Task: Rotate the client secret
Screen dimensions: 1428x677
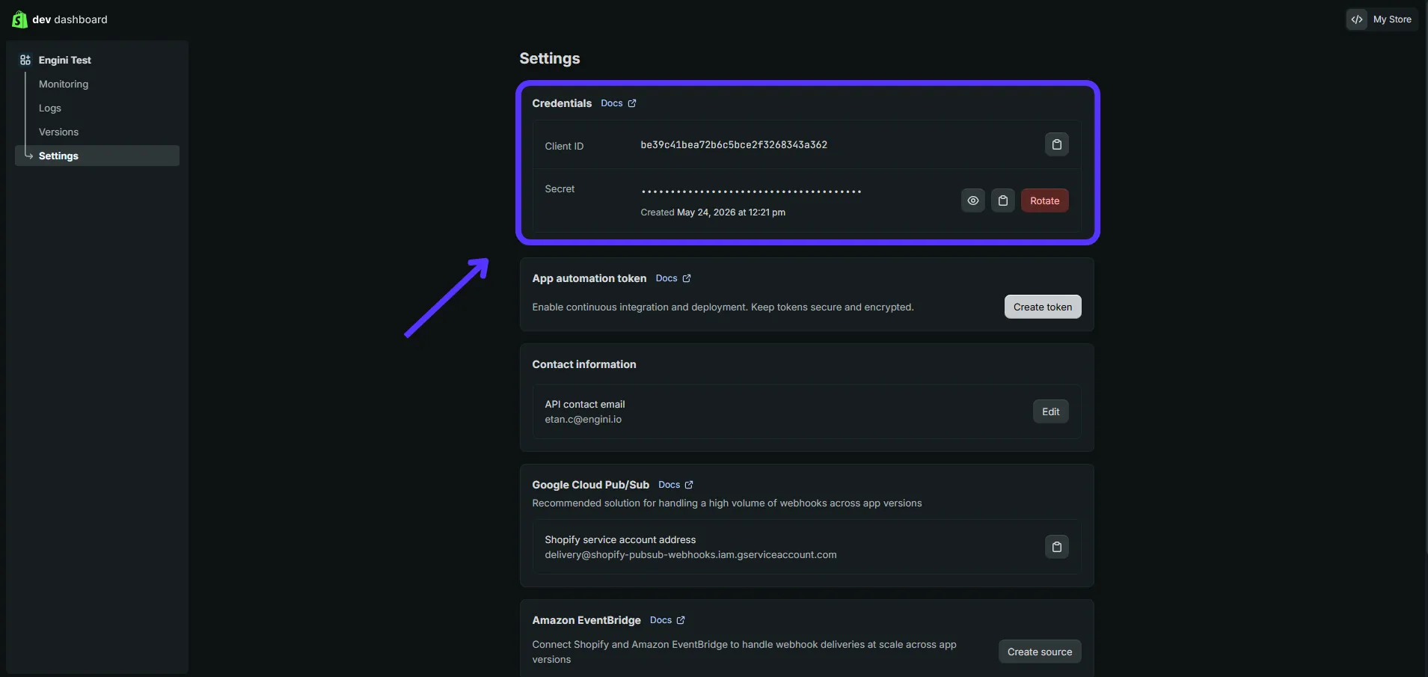Action: pos(1044,200)
